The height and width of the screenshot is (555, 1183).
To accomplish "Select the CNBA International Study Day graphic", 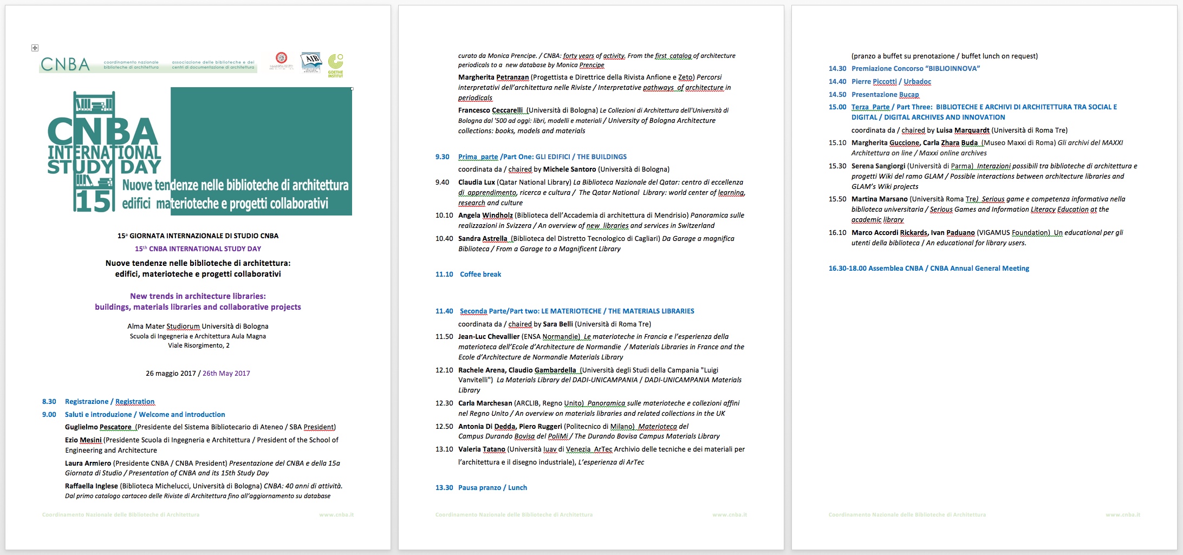I will pos(199,151).
